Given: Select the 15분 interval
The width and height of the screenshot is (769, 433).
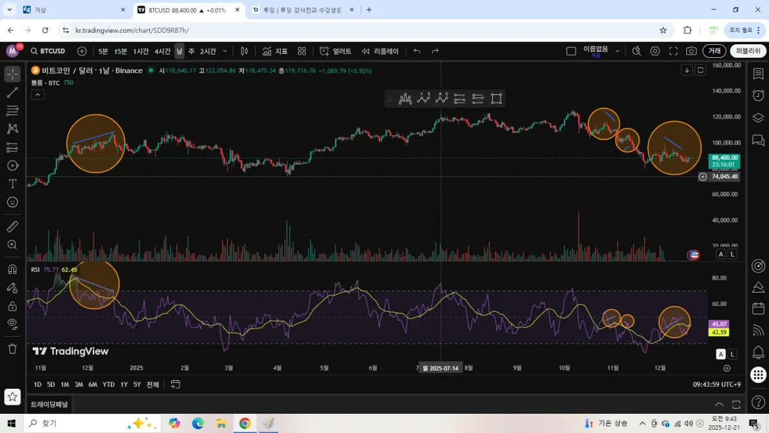Looking at the screenshot, I should point(120,51).
